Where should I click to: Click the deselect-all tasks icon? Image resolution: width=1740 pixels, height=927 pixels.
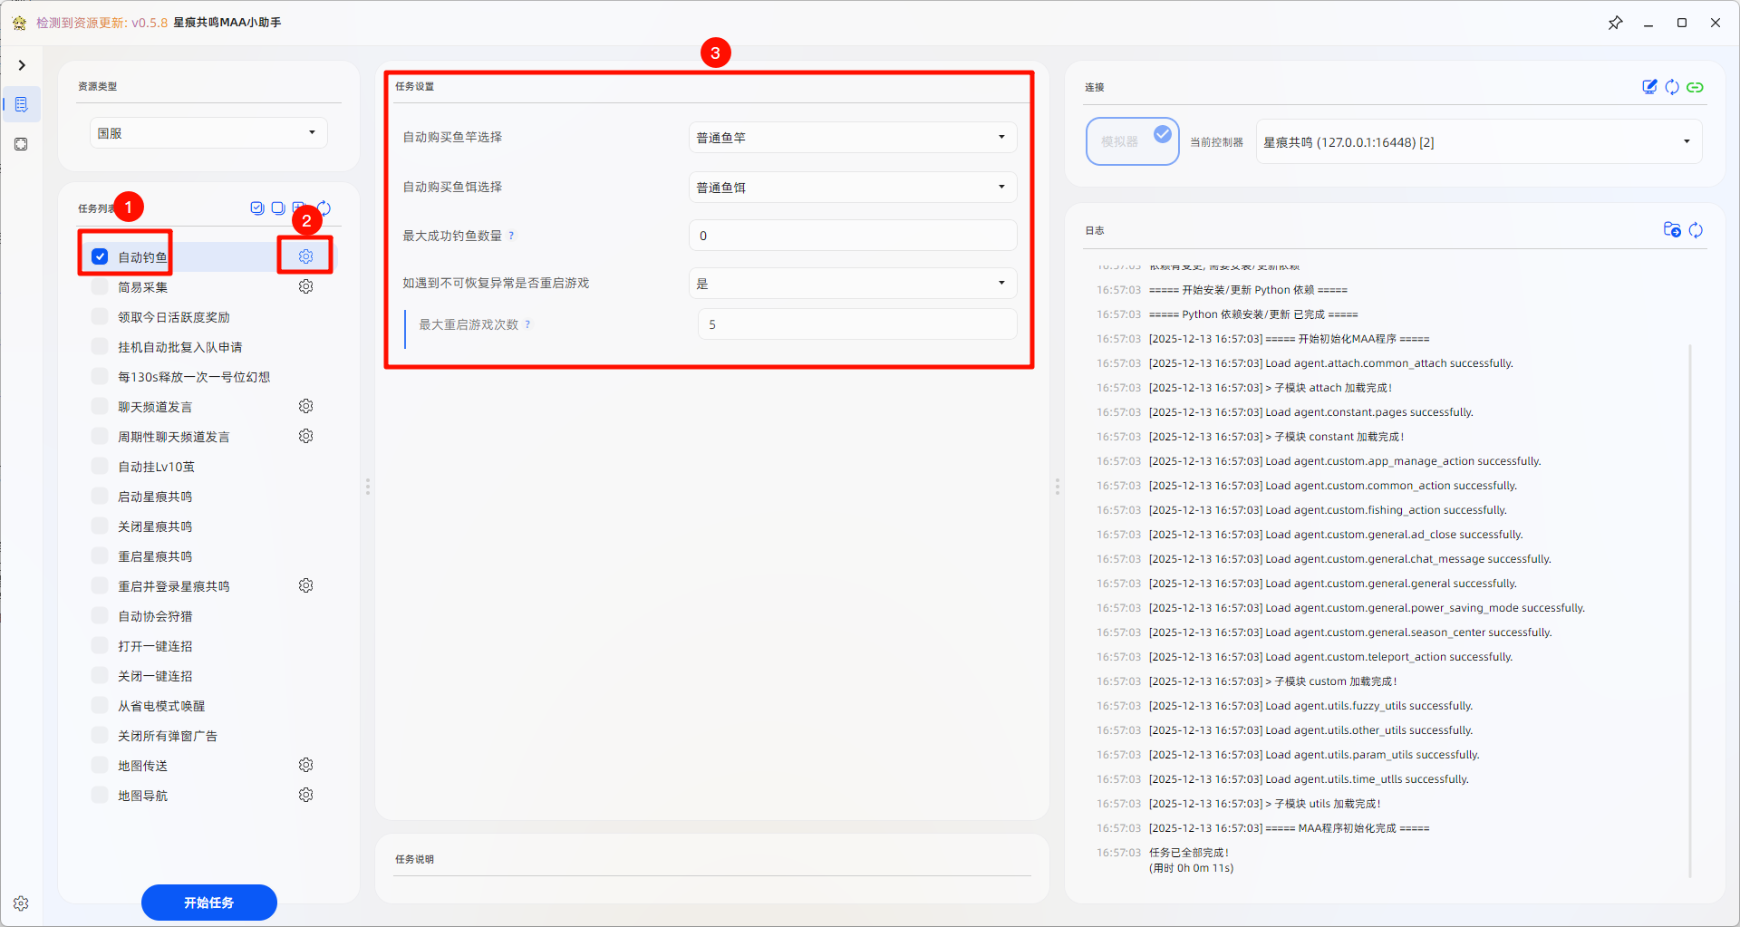(x=278, y=208)
